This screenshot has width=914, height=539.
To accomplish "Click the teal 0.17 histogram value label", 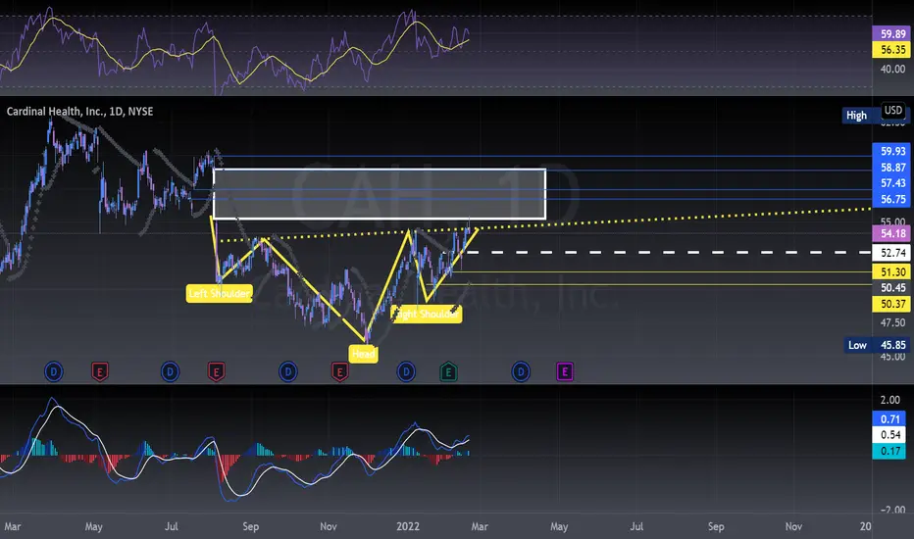I will (889, 451).
